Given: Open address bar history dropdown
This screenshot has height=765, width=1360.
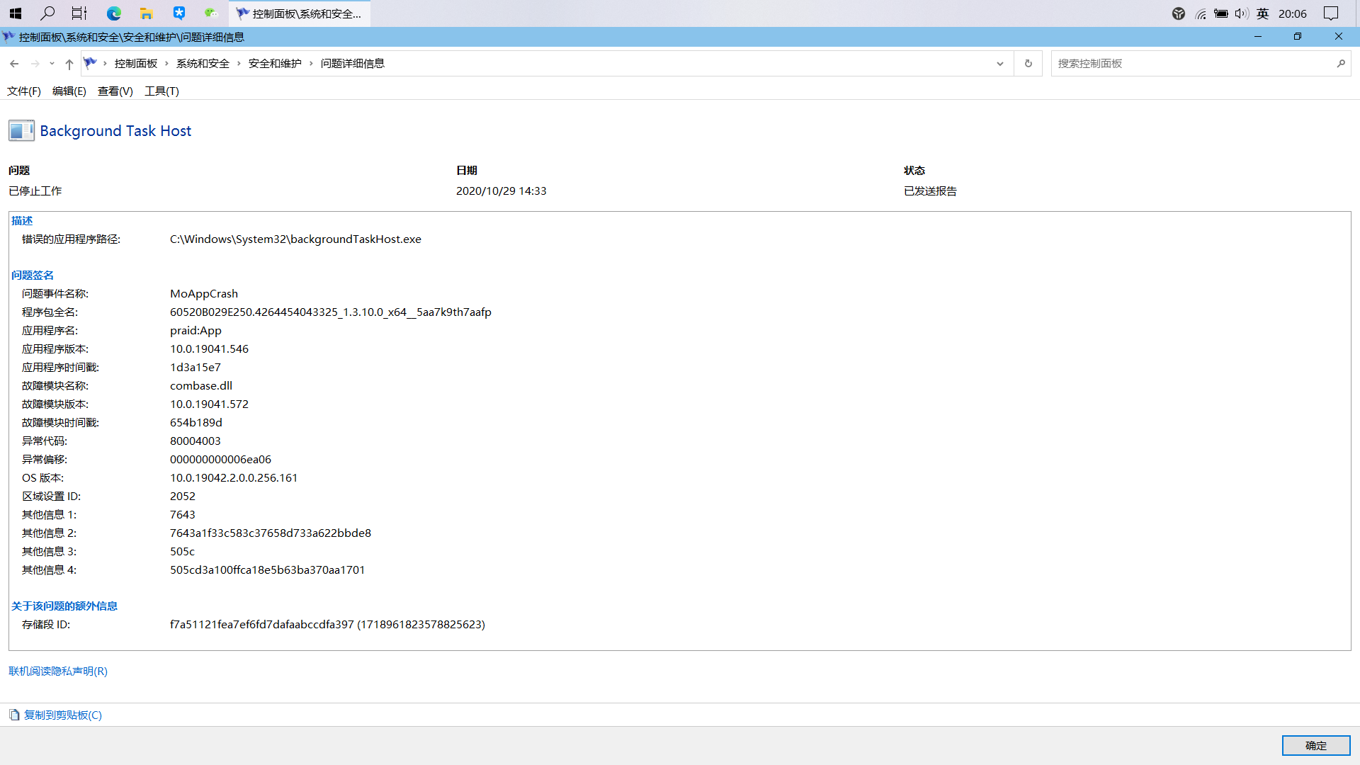Looking at the screenshot, I should (x=1000, y=64).
